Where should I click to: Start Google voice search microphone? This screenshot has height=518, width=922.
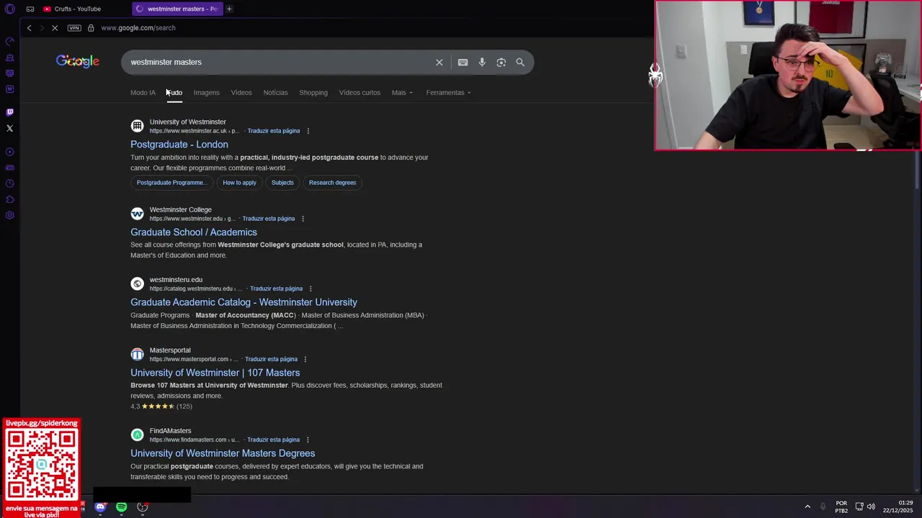tap(482, 62)
